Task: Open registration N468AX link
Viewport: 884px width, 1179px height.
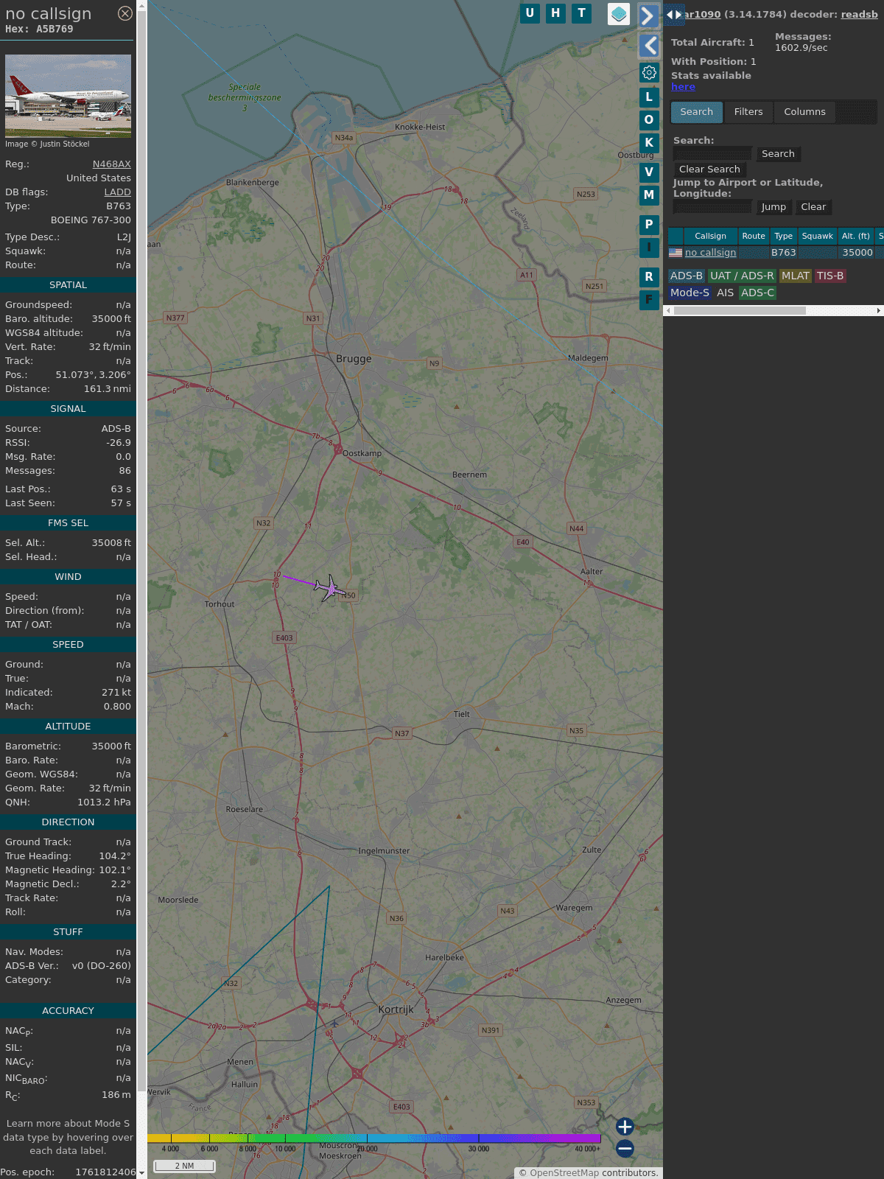Action: 112,164
